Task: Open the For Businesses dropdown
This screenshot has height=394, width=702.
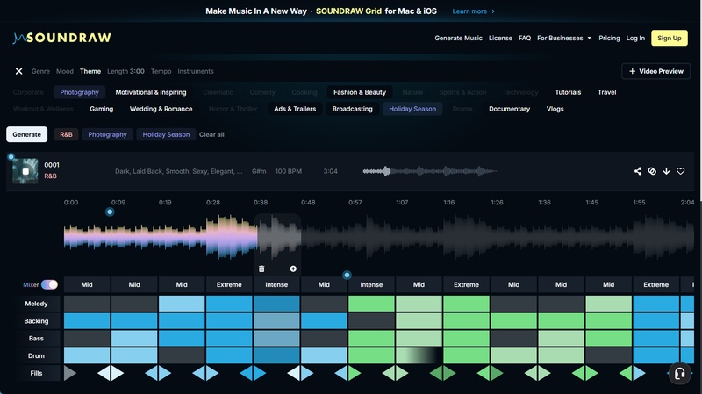Action: pyautogui.click(x=564, y=38)
